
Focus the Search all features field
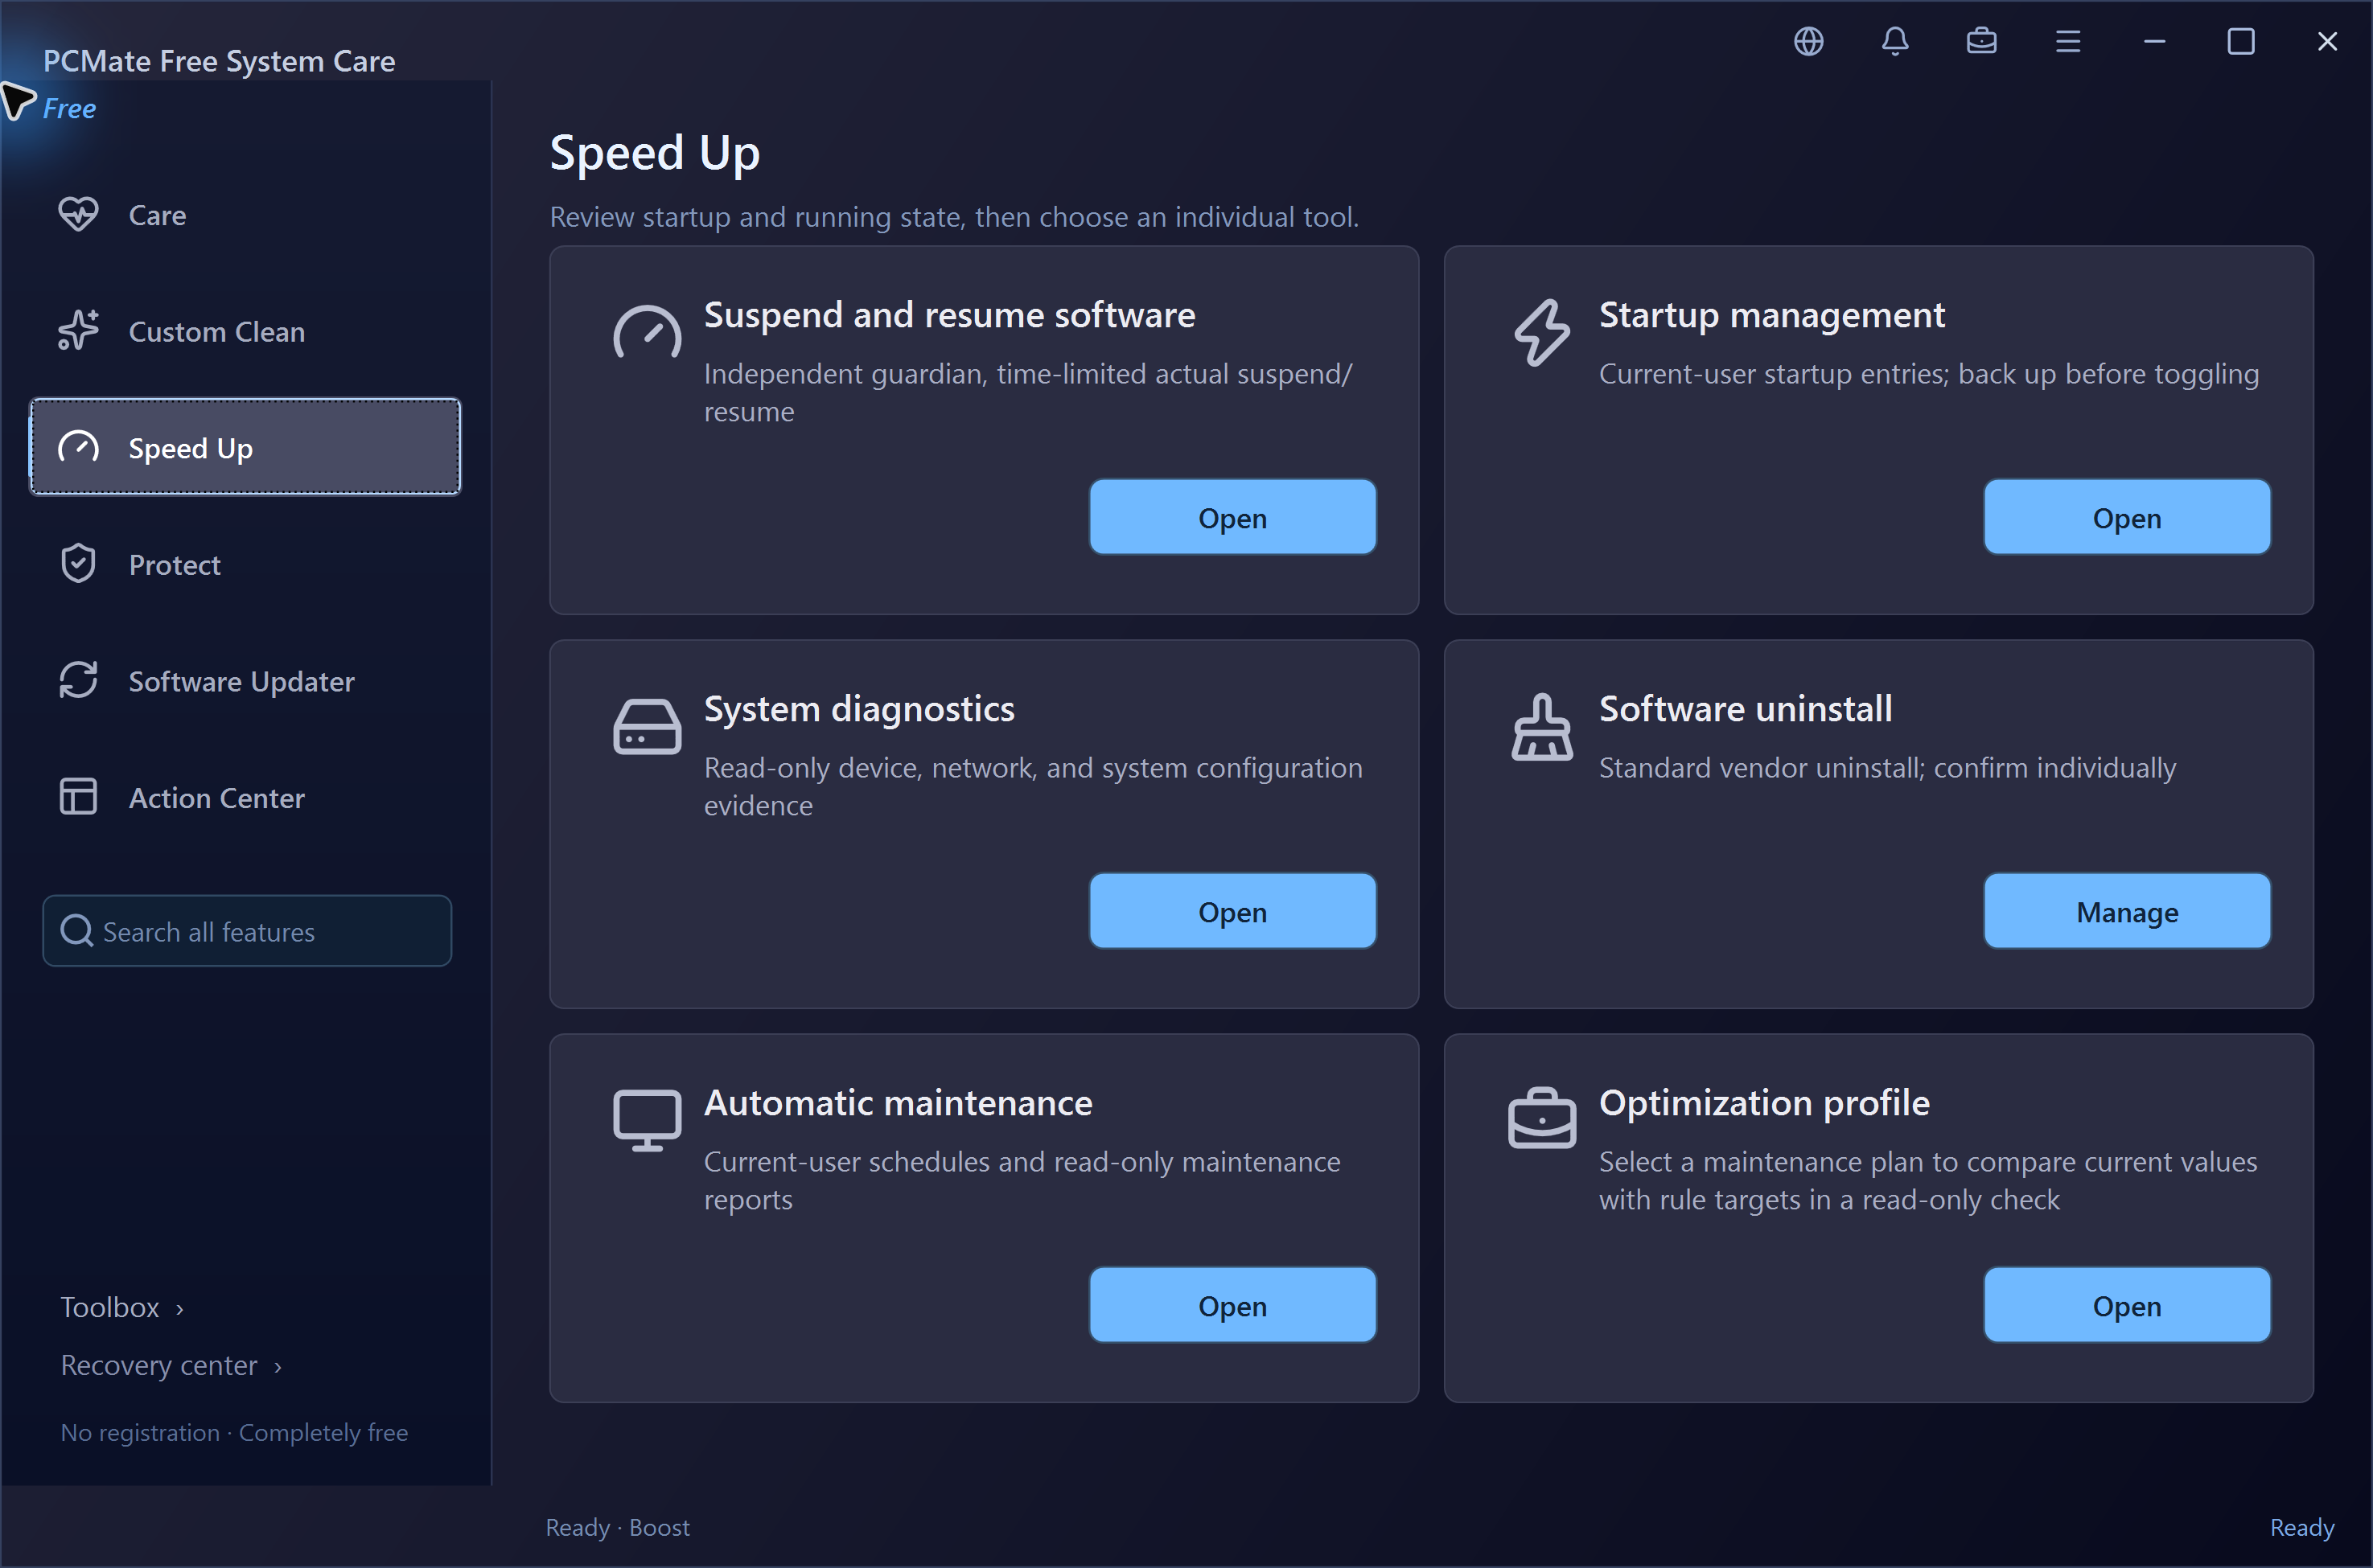[247, 931]
